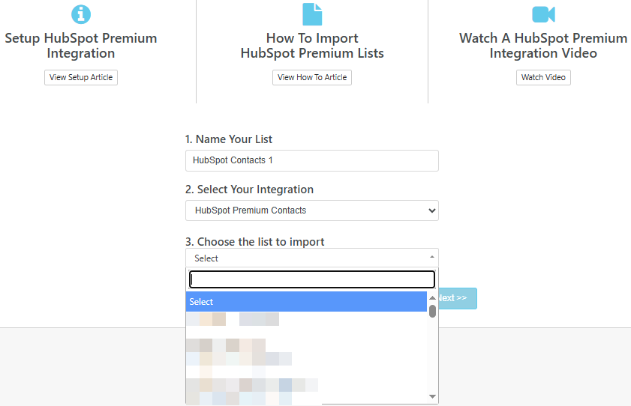Click the Next >> button
This screenshot has width=631, height=406.
click(x=458, y=298)
